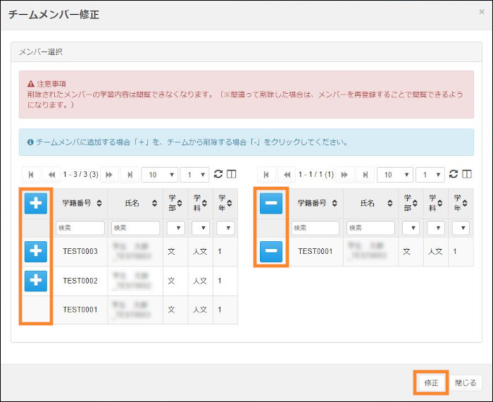This screenshot has width=493, height=402.
Task: Click the 氏名 search box in right table
Action: pos(372,228)
